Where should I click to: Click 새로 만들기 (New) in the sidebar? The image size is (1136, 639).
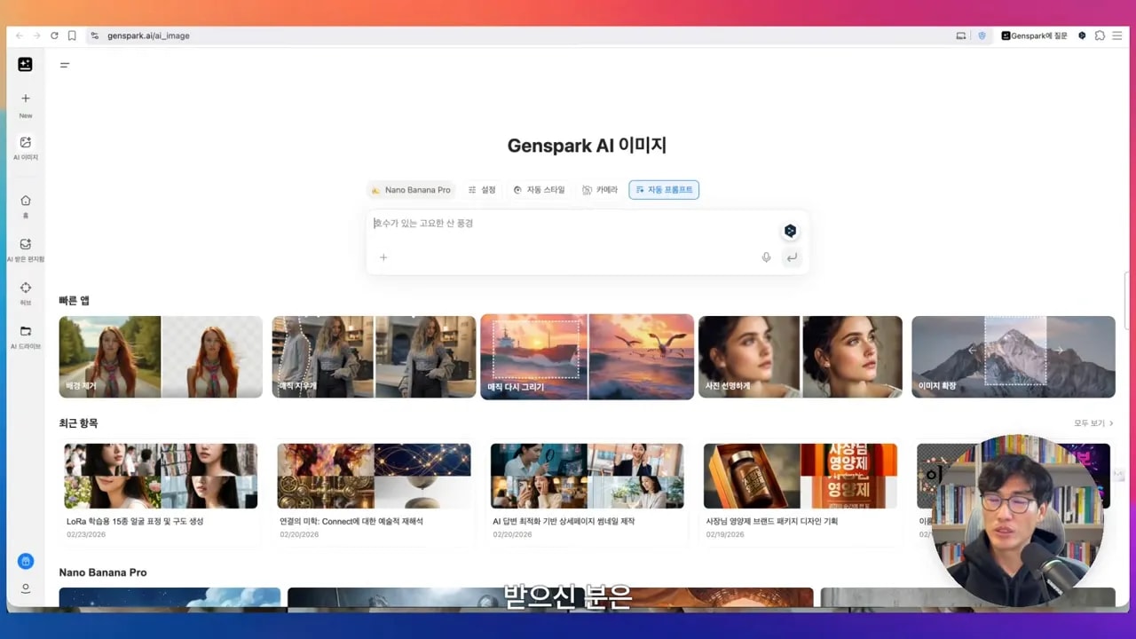click(x=25, y=104)
